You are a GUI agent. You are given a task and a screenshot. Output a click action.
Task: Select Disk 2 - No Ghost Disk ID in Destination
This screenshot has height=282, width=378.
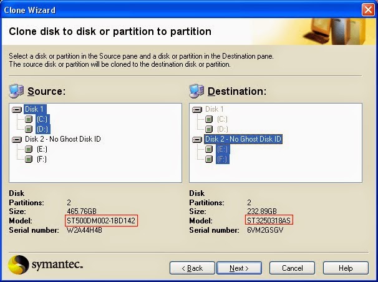click(x=243, y=139)
